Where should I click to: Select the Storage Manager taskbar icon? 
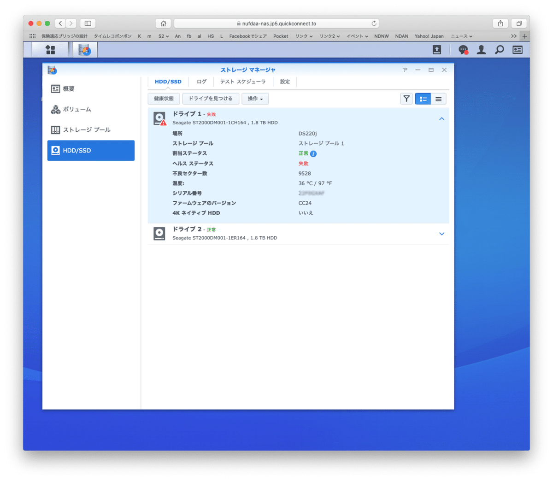click(85, 50)
